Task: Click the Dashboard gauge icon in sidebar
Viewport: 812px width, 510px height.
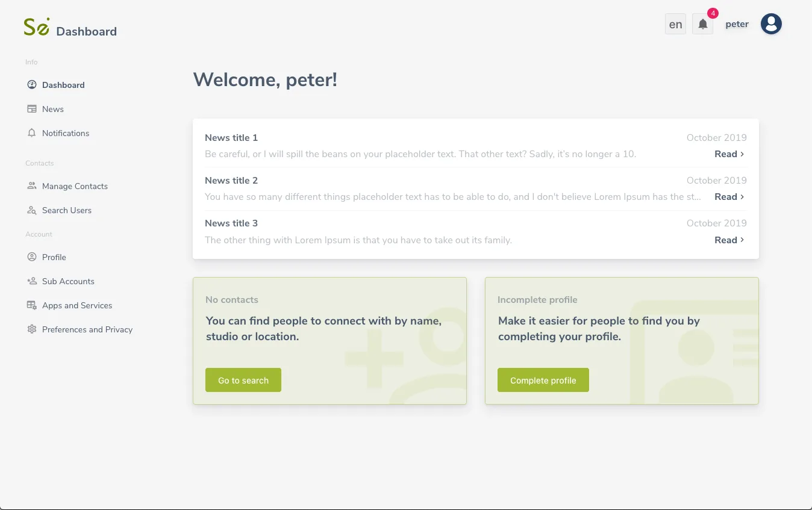Action: tap(32, 85)
